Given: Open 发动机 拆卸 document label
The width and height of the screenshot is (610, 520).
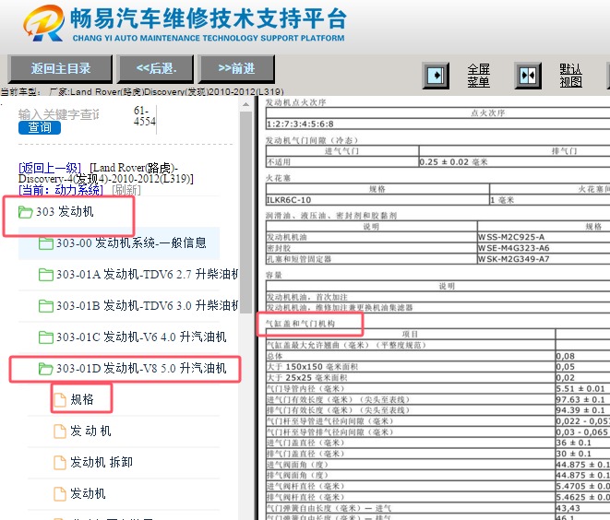Looking at the screenshot, I should (102, 462).
